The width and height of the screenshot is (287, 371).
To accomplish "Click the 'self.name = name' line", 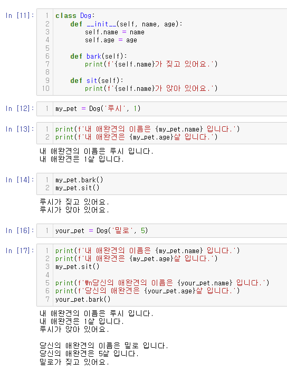I will coord(114,32).
